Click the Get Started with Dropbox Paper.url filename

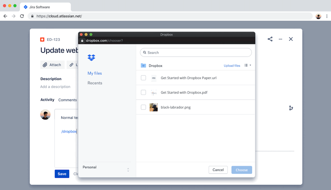pos(189,78)
